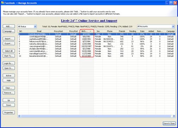Click the Male cell in the selected row

tap(98, 34)
